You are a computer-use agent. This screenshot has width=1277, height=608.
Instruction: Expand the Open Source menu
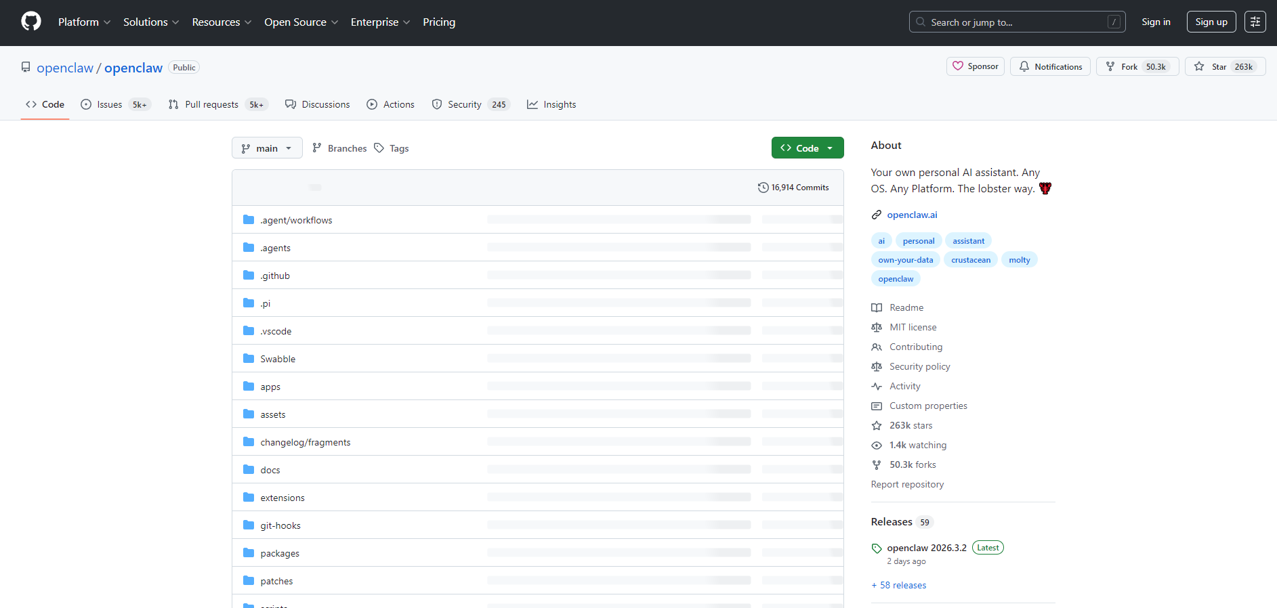pos(301,22)
